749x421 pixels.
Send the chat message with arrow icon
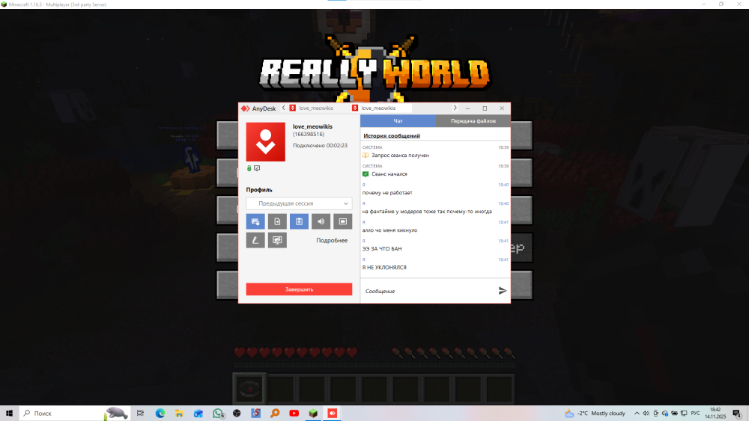click(x=502, y=290)
